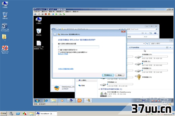Image resolution: width=175 pixels, height=116 pixels.
Task: Select DVD drive (E:) DataRecovery
Action: 116,94
